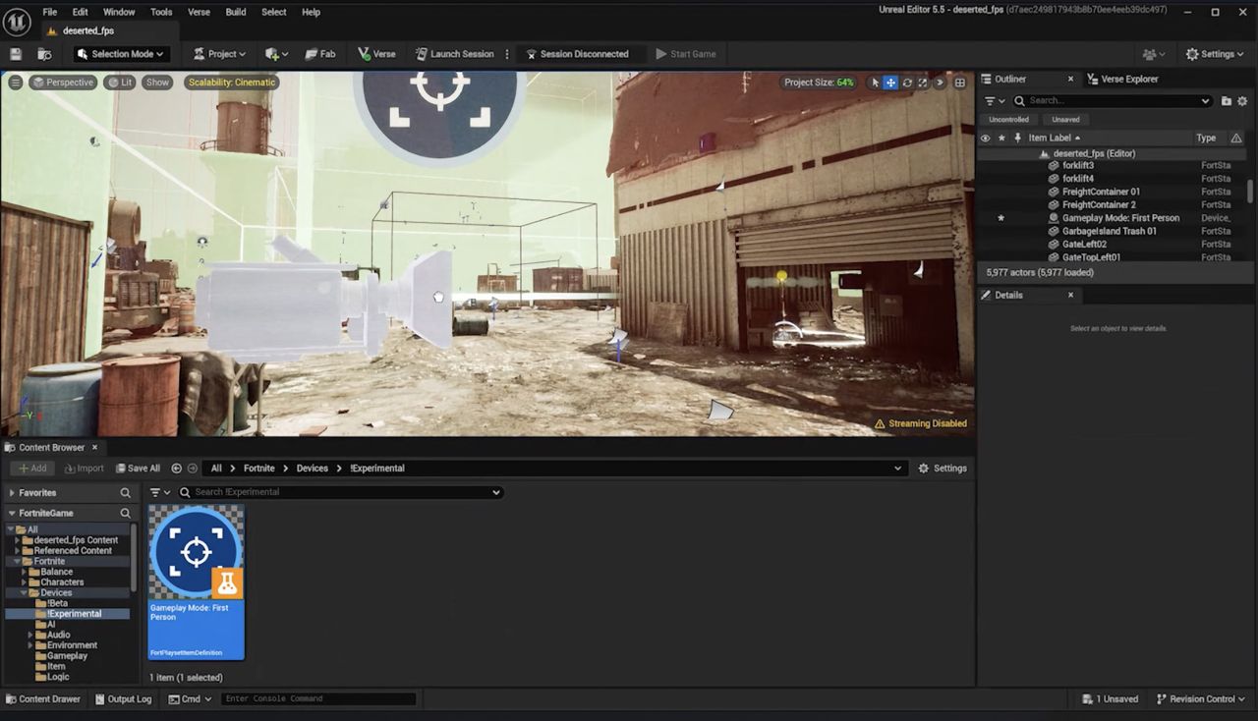Select the rotate gizmo tool
Image resolution: width=1258 pixels, height=721 pixels.
(x=907, y=83)
